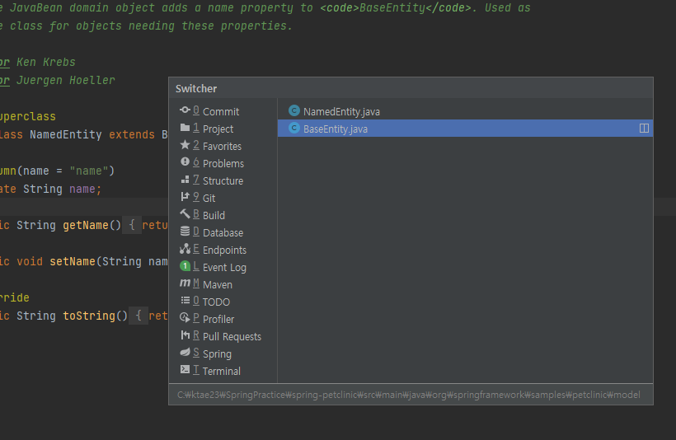This screenshot has height=440, width=676.
Task: Click the TODO list icon
Action: [x=185, y=301]
